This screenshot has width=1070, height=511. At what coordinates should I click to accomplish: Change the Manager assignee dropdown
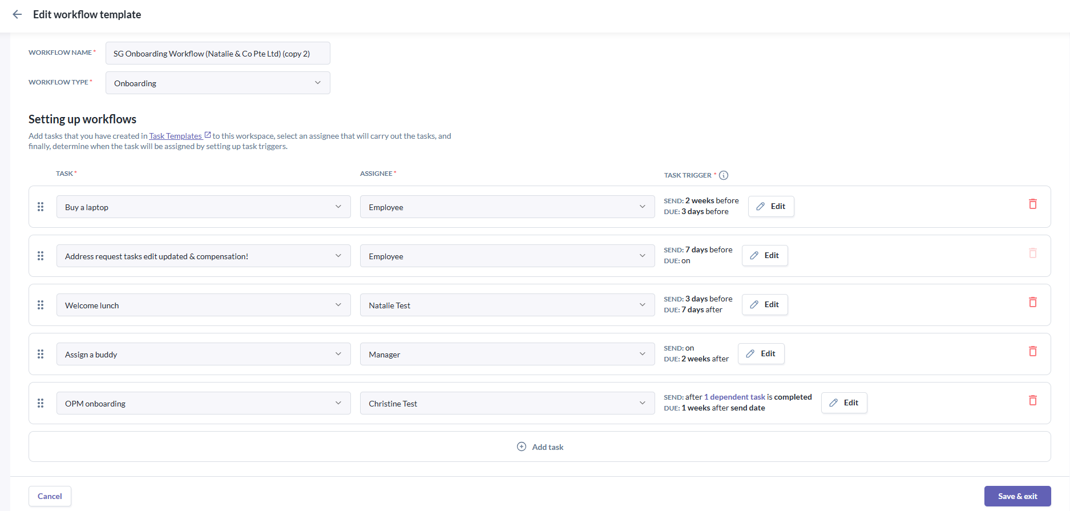(507, 354)
